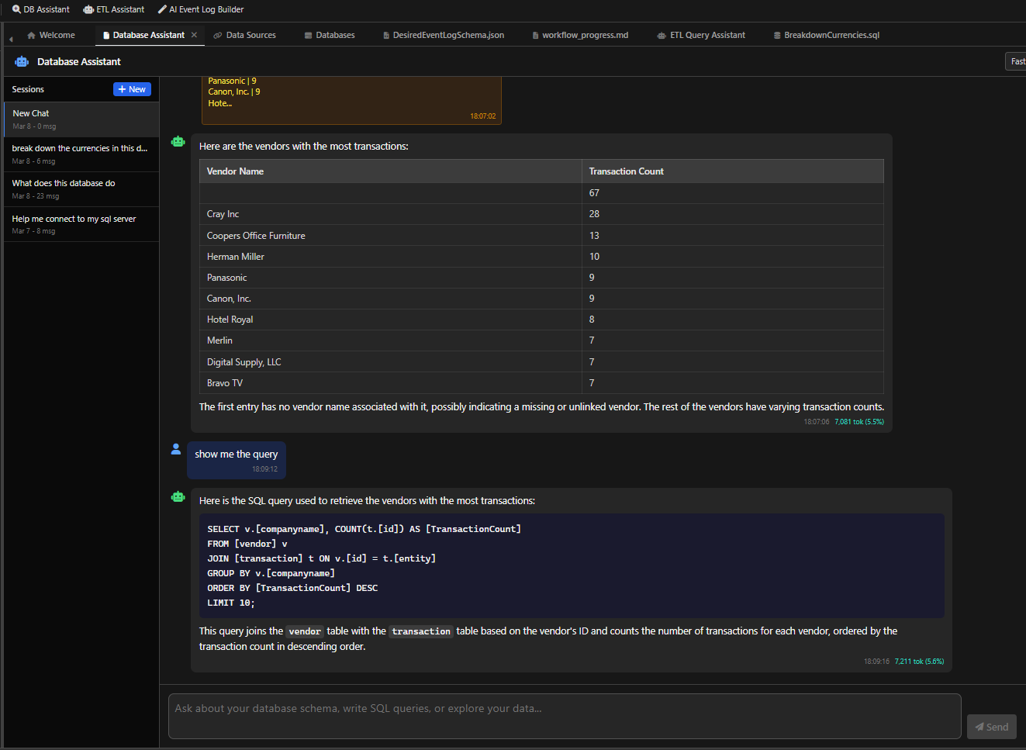Open the ETL Query Assistant tab

701,35
